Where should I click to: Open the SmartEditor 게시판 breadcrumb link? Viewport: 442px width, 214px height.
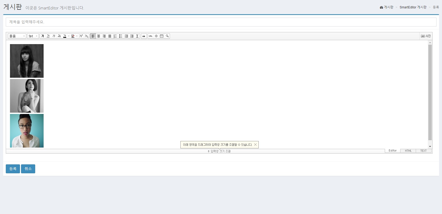(413, 7)
